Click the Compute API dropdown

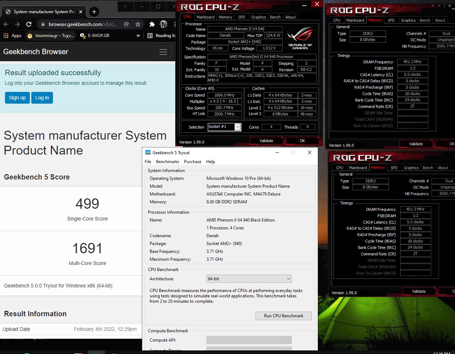click(249, 340)
